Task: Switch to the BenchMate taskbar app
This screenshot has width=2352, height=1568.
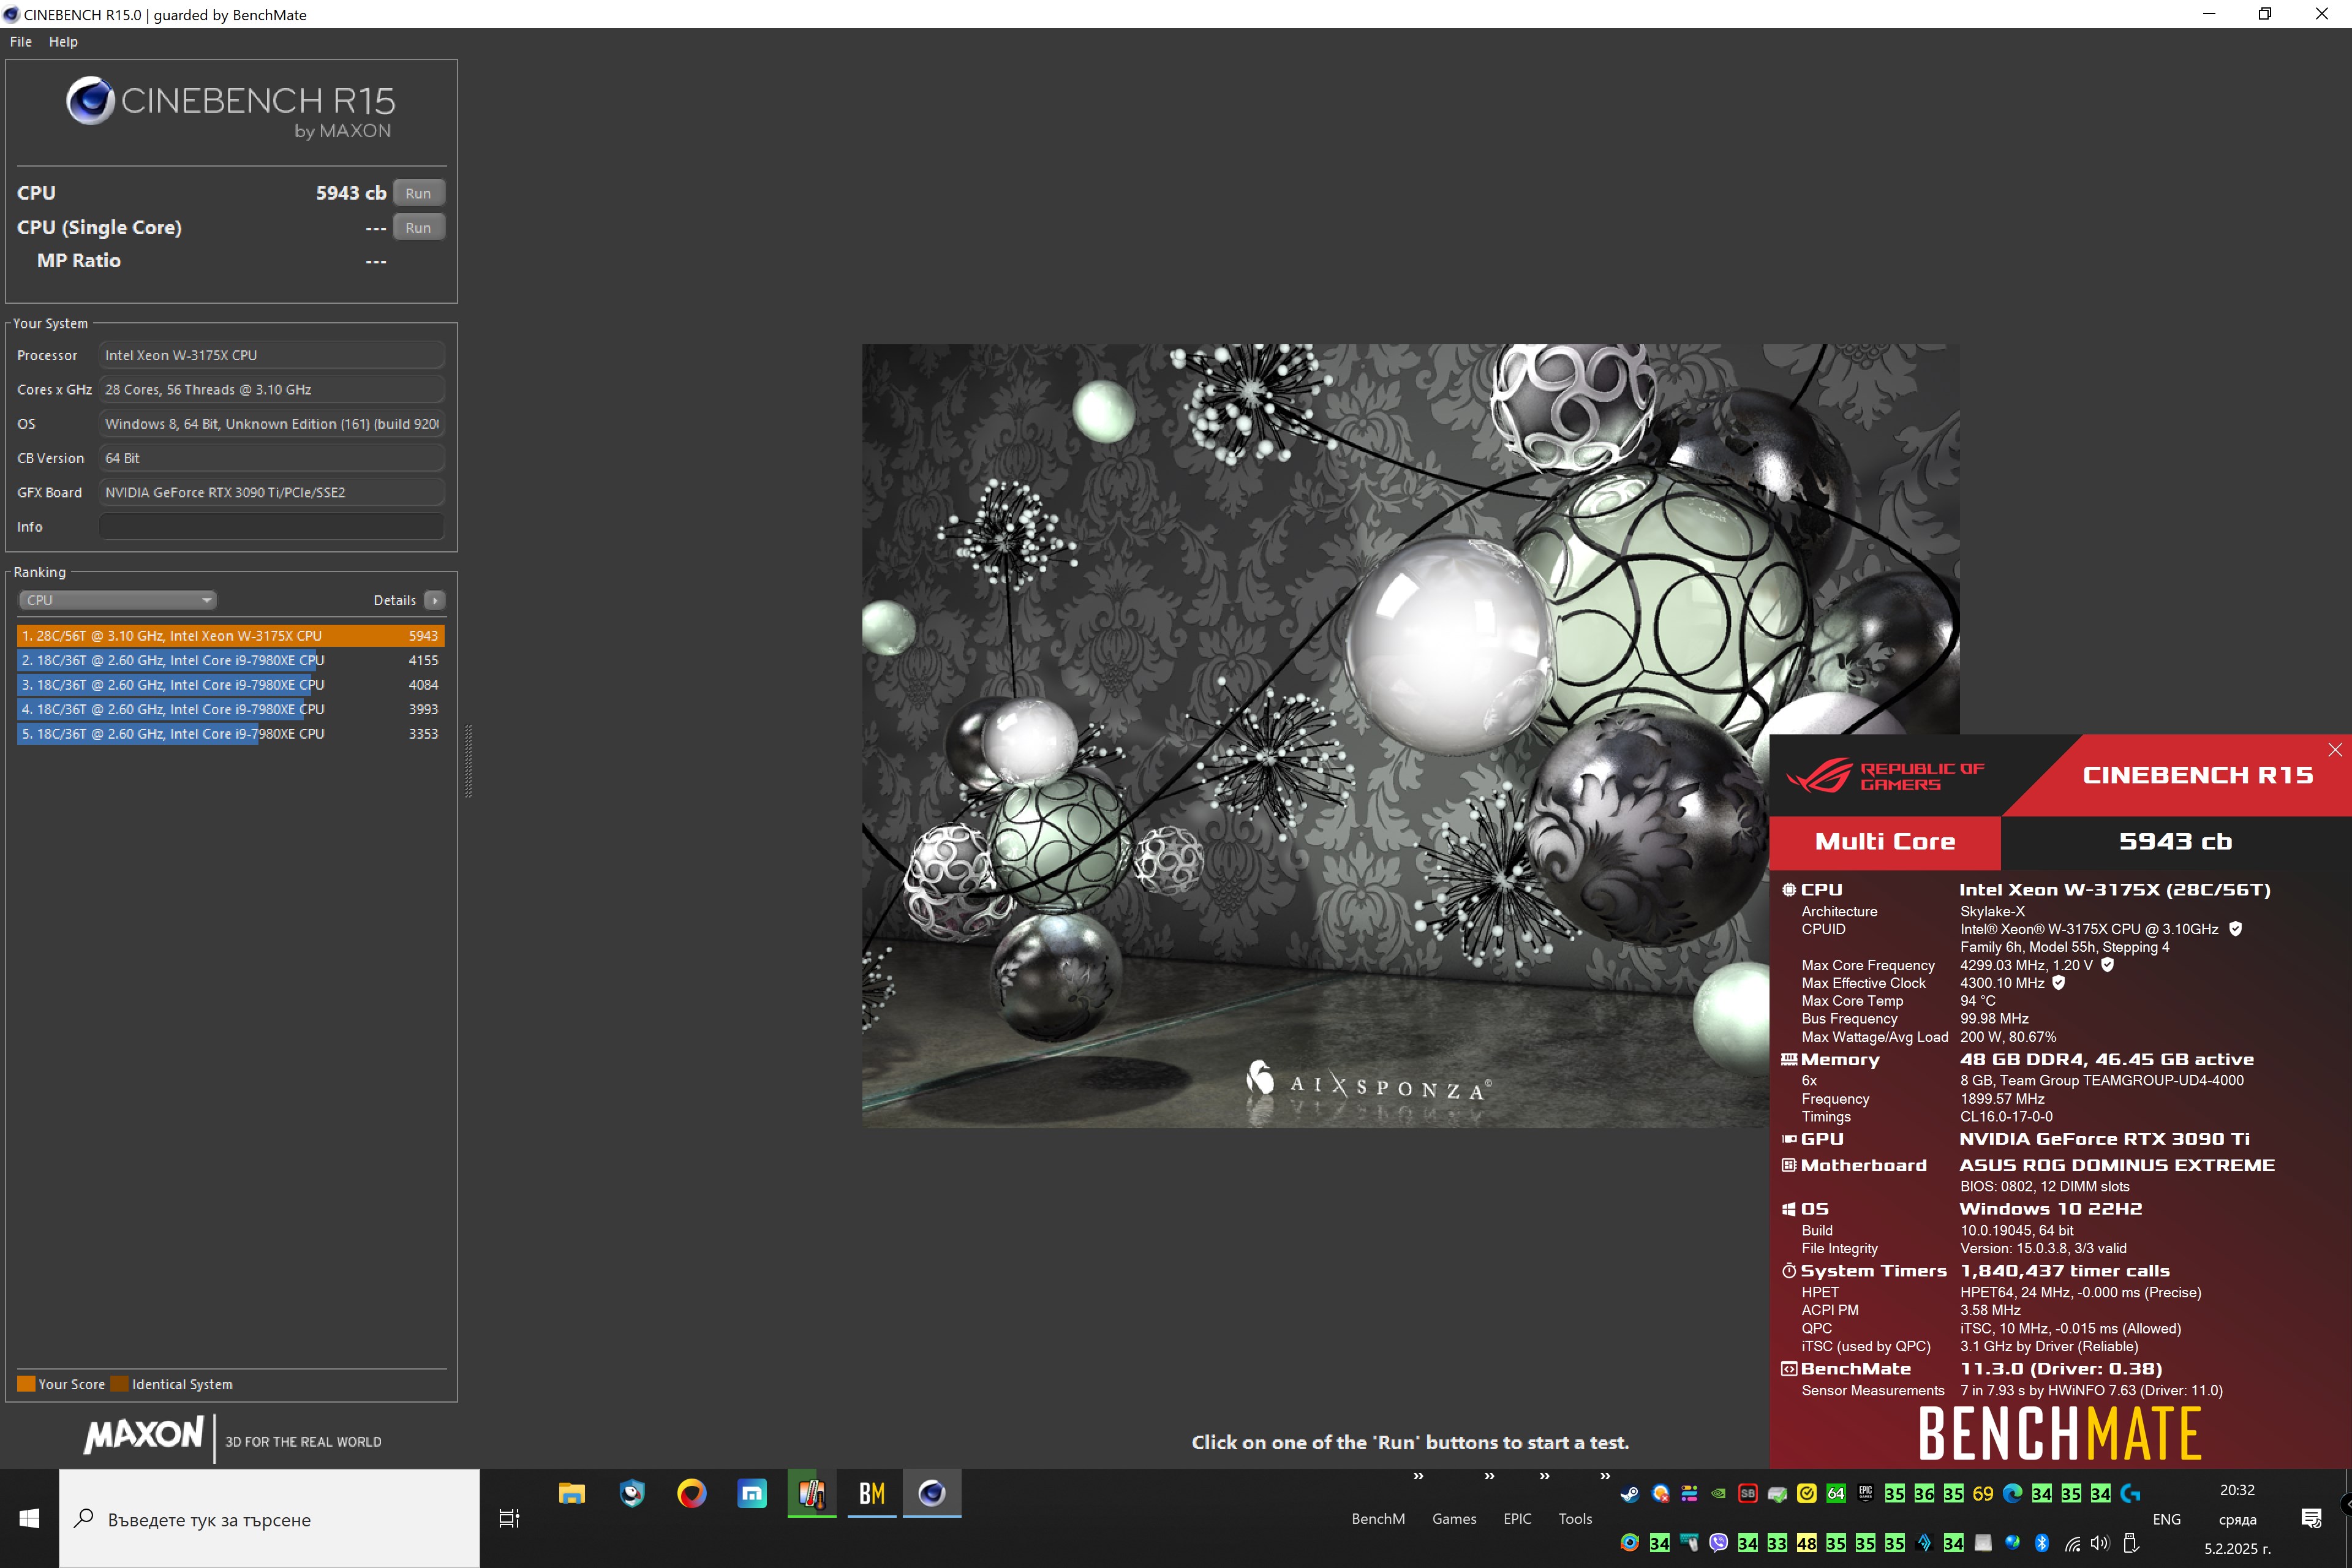Action: pos(872,1493)
